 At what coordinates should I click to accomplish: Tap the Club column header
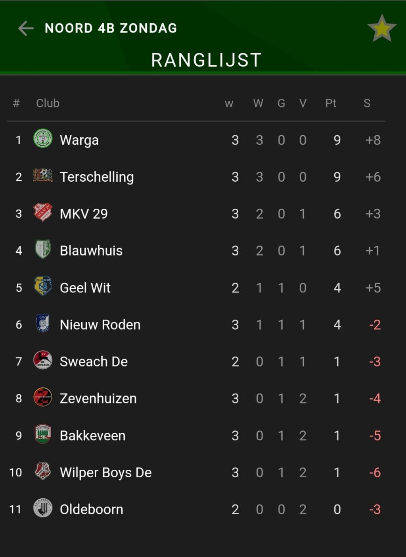coord(48,104)
